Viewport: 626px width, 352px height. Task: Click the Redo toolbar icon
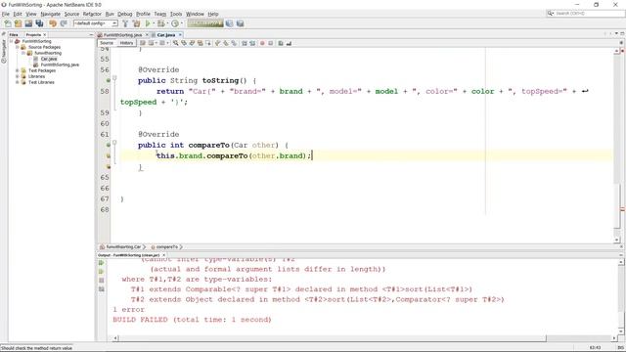point(64,23)
